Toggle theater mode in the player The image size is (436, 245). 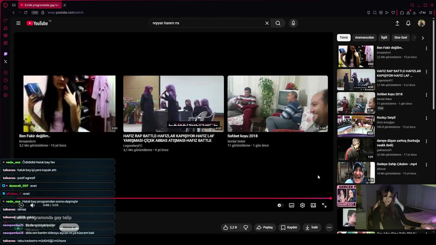[x=313, y=205]
